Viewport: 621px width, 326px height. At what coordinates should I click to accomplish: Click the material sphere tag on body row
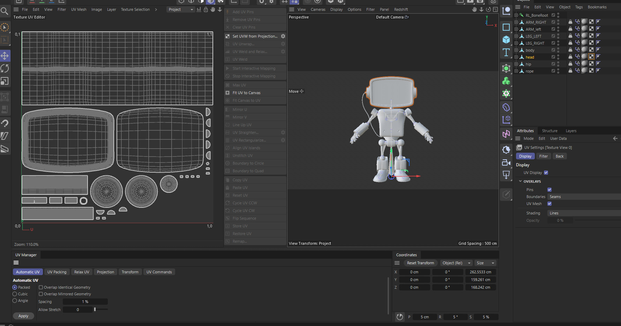pos(584,50)
